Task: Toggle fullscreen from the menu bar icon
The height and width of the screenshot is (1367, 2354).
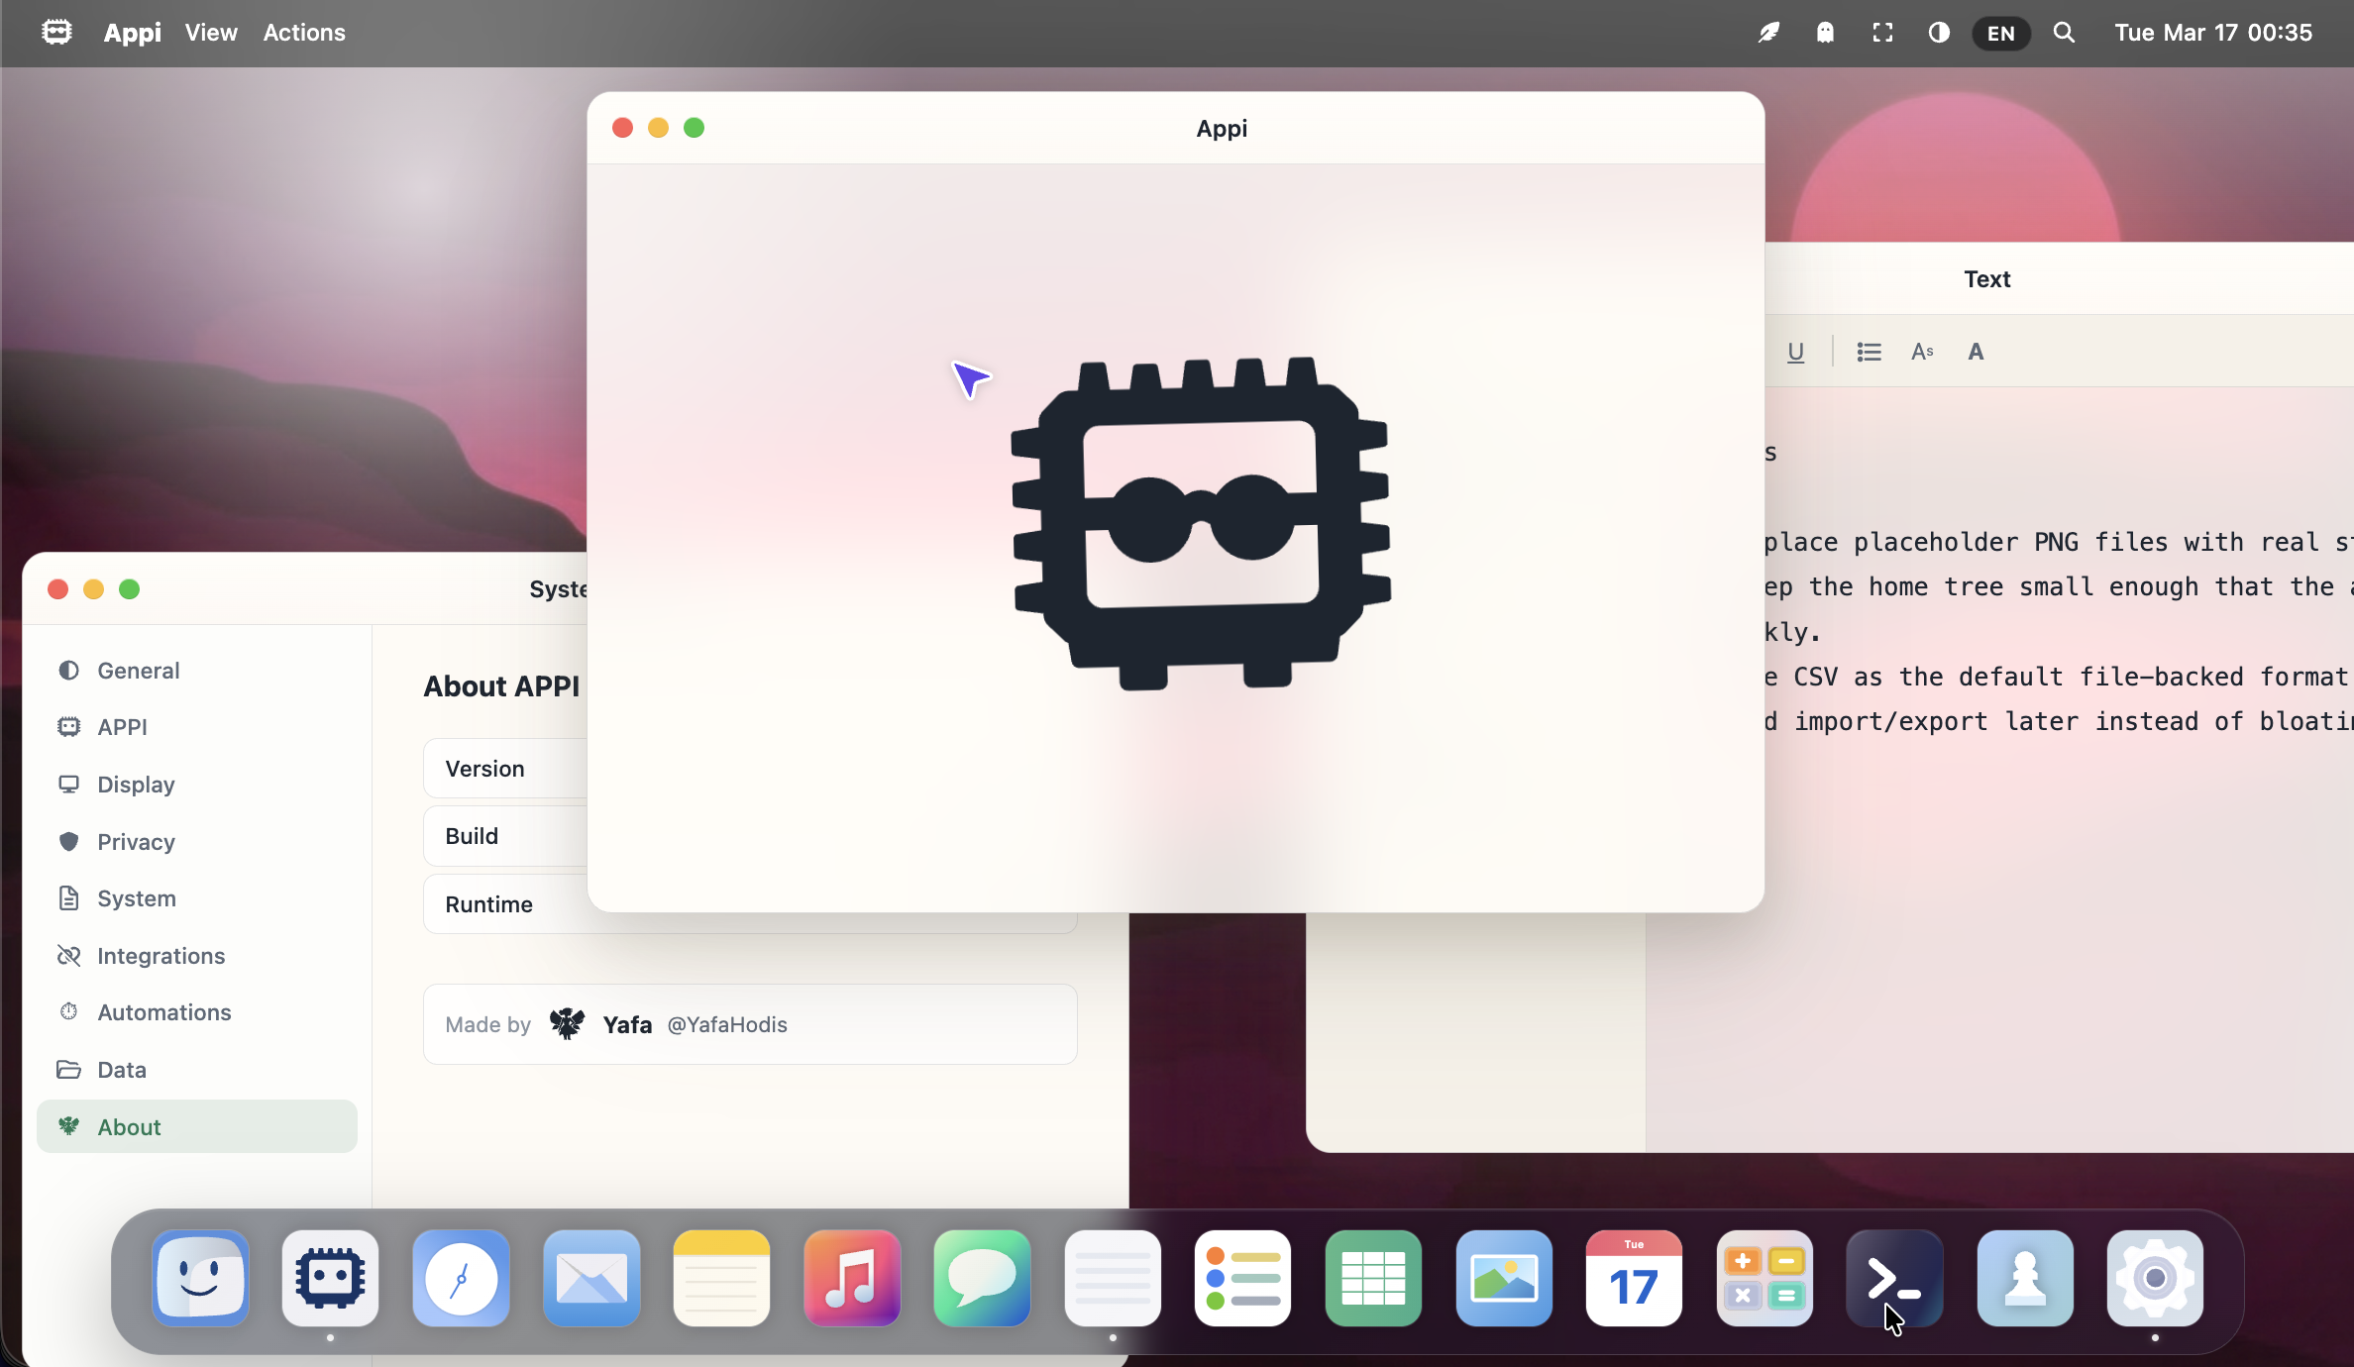Action: click(1882, 33)
